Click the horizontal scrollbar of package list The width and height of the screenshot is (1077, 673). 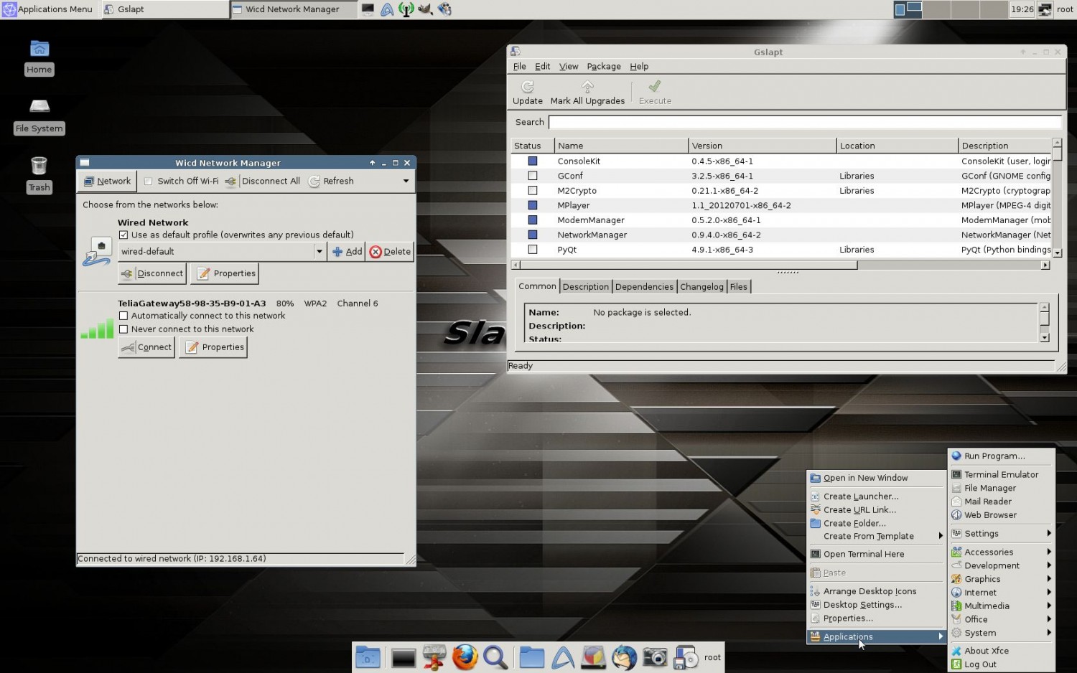pos(780,265)
